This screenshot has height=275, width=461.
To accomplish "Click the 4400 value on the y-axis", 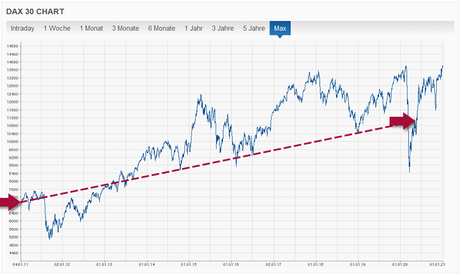I will (x=13, y=253).
